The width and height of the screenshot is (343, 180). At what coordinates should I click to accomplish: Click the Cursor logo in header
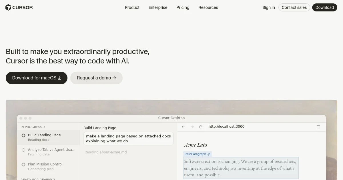[x=19, y=7]
